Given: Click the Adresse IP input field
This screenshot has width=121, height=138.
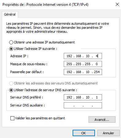Looking at the screenshot, I should 83,56.
